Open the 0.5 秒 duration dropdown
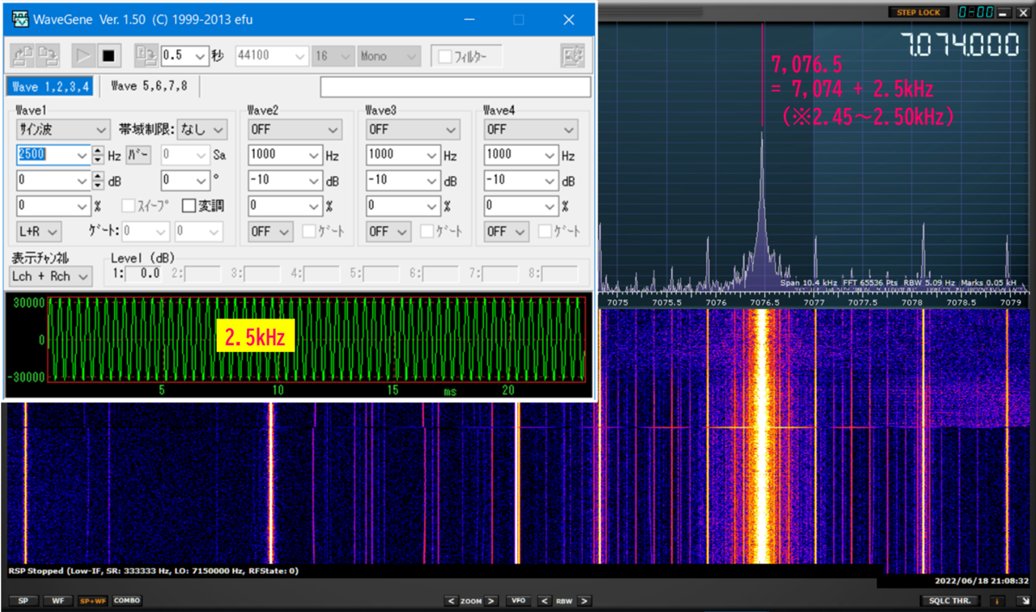Image resolution: width=1036 pixels, height=612 pixels. coord(185,56)
